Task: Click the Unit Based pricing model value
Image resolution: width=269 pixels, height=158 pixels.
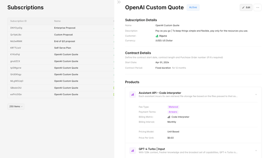Action: 173,132
